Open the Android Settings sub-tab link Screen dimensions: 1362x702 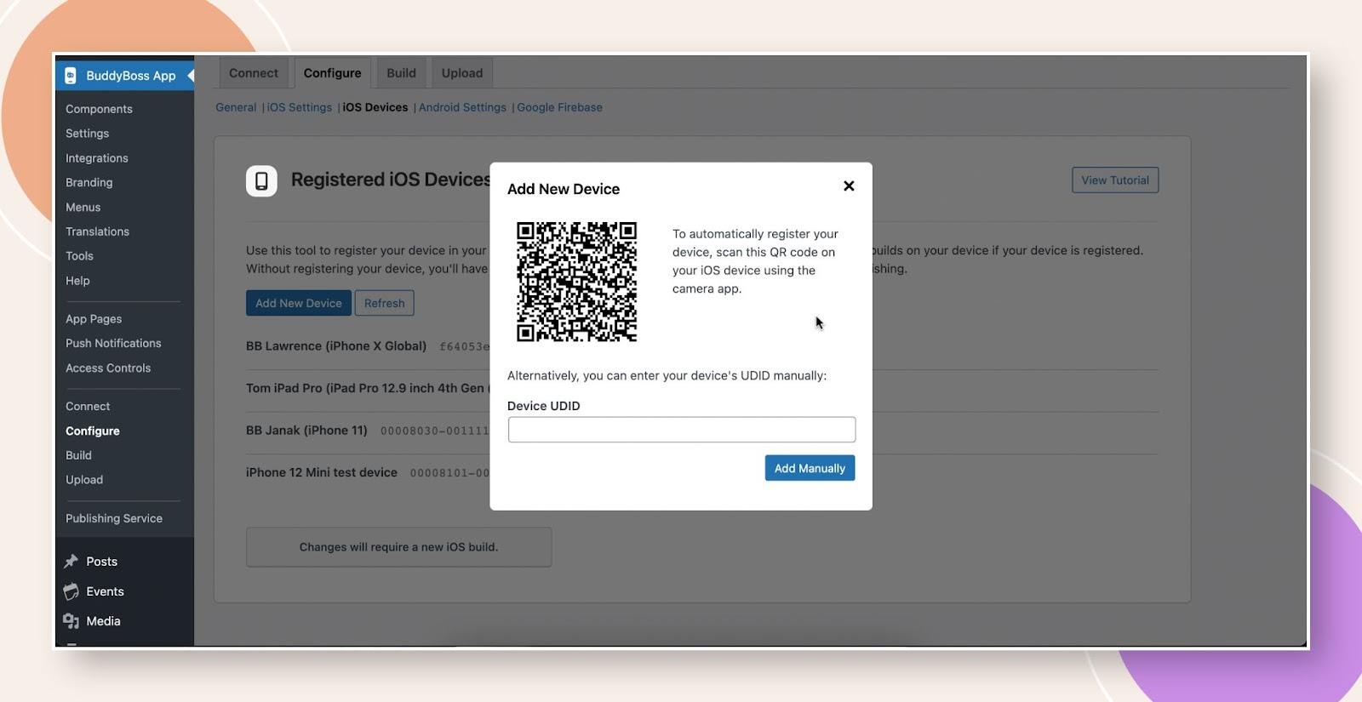(462, 107)
